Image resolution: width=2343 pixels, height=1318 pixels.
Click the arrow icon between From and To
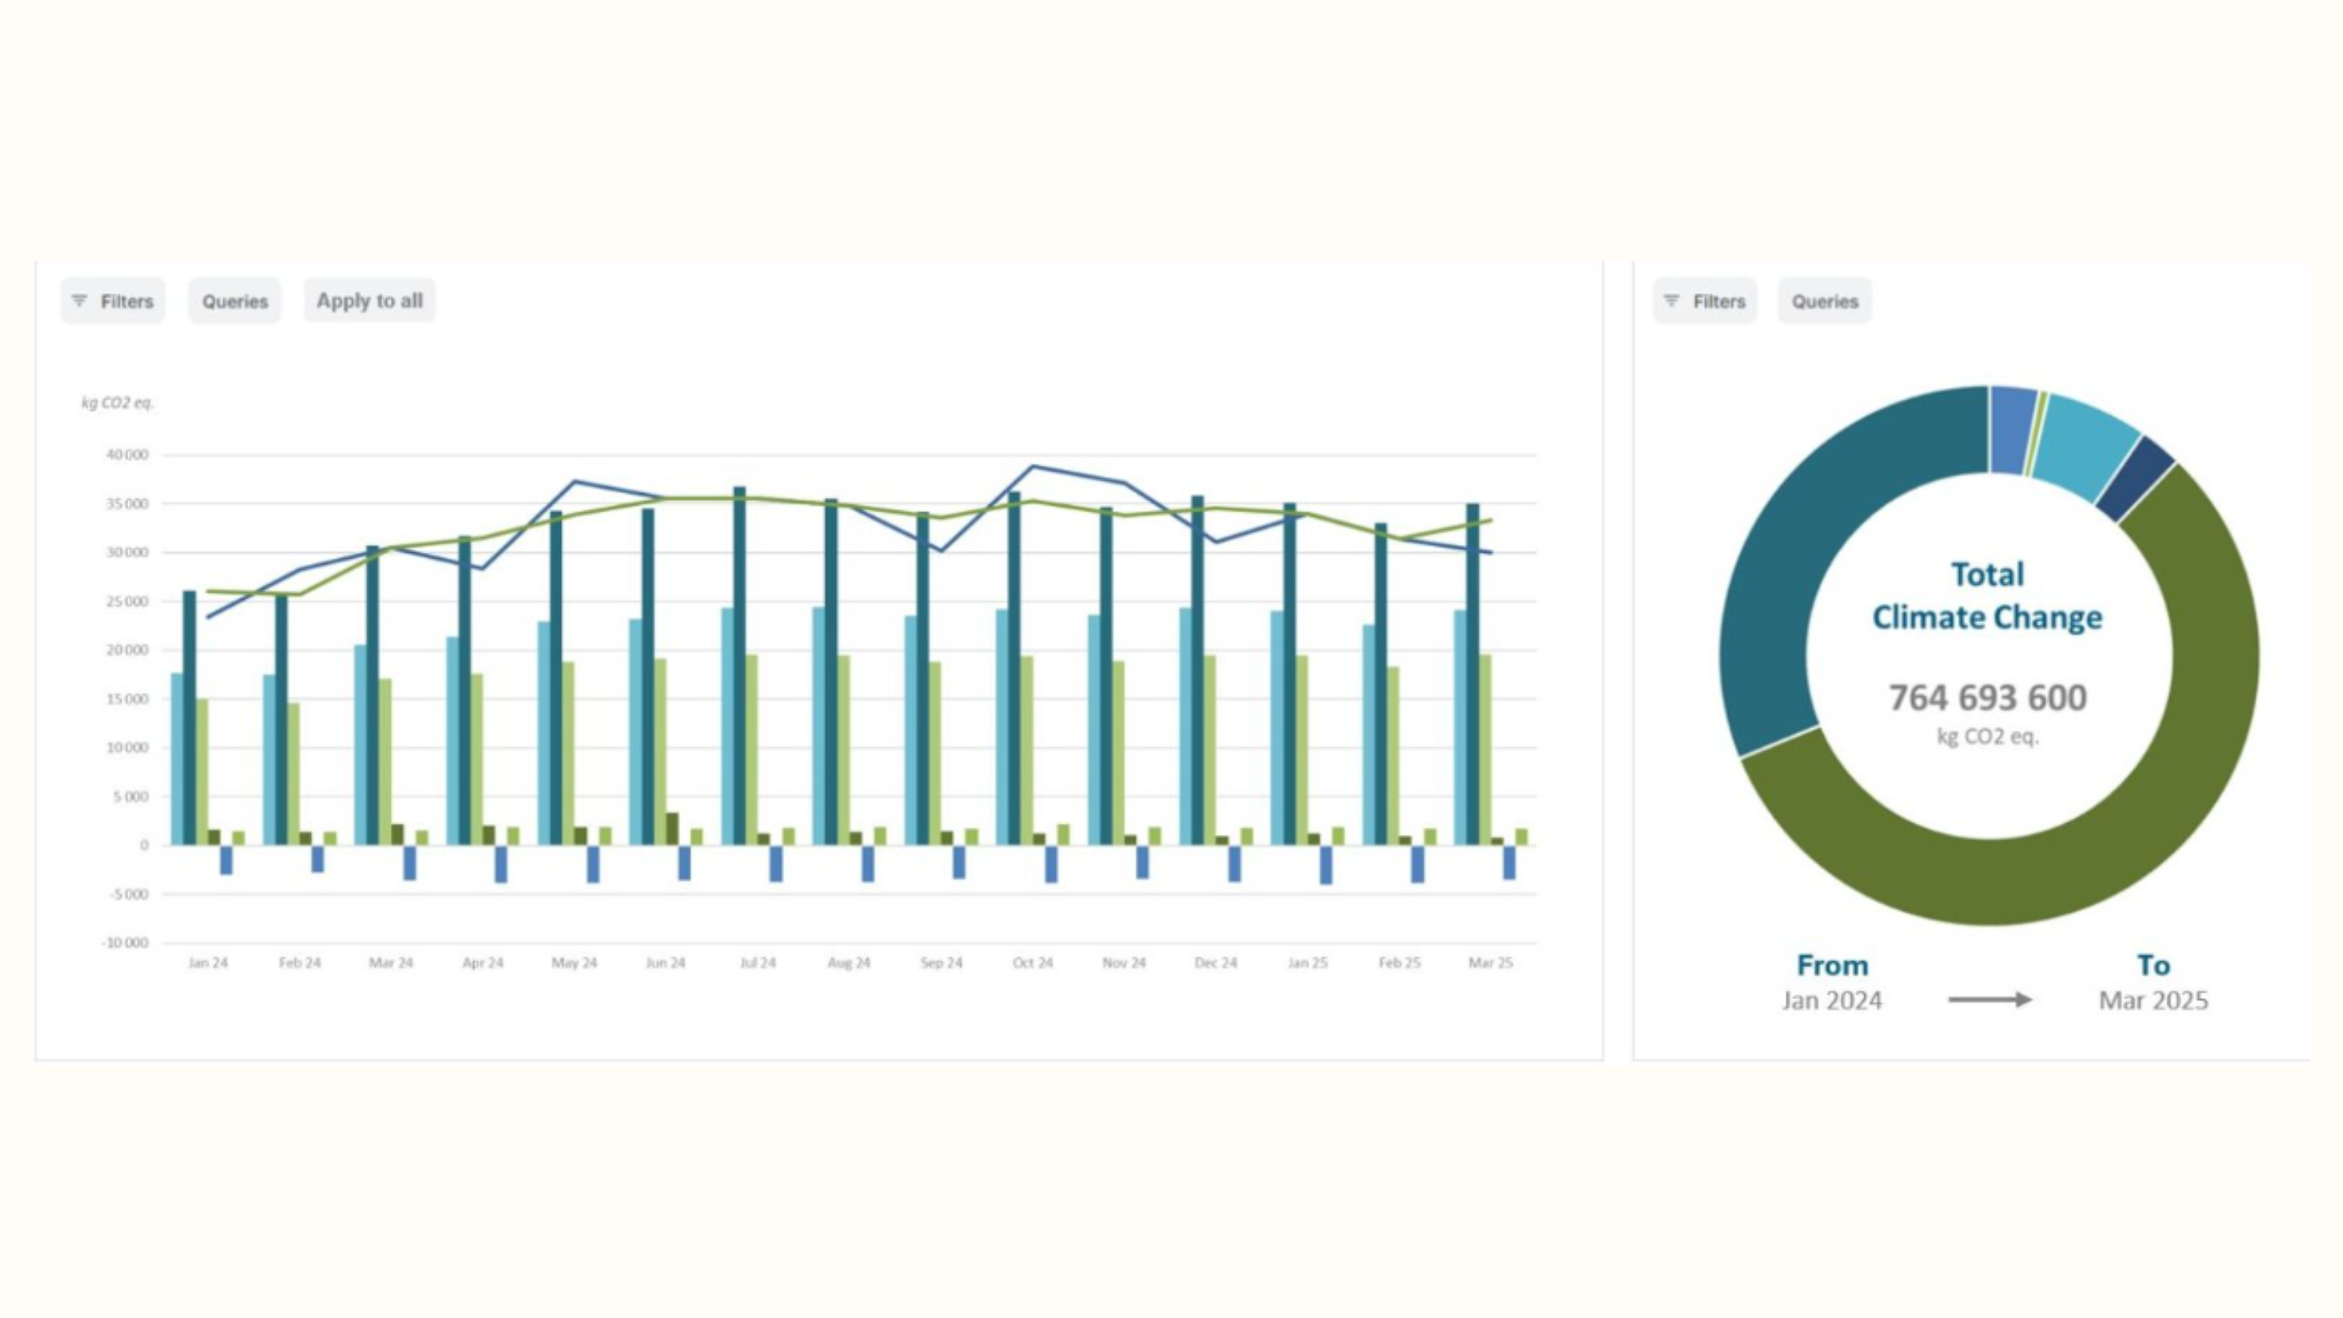tap(1989, 1000)
